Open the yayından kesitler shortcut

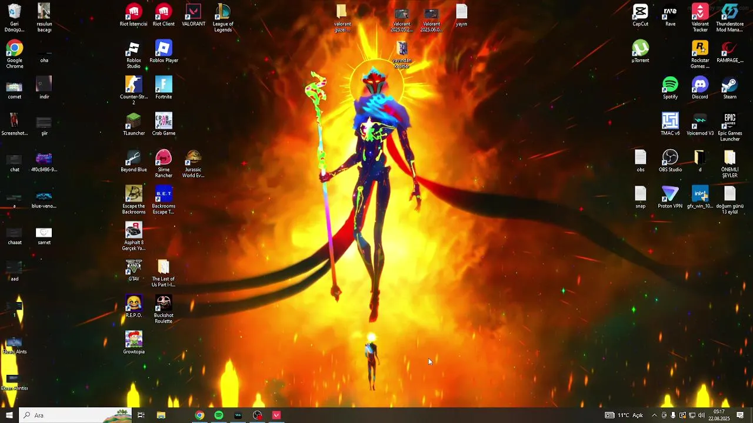(402, 55)
